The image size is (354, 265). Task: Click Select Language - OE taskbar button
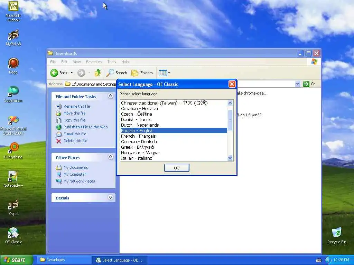120,260
